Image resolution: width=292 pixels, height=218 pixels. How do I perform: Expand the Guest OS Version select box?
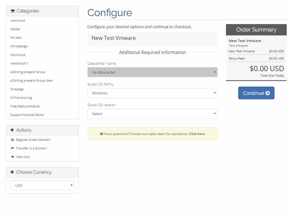tap(152, 114)
